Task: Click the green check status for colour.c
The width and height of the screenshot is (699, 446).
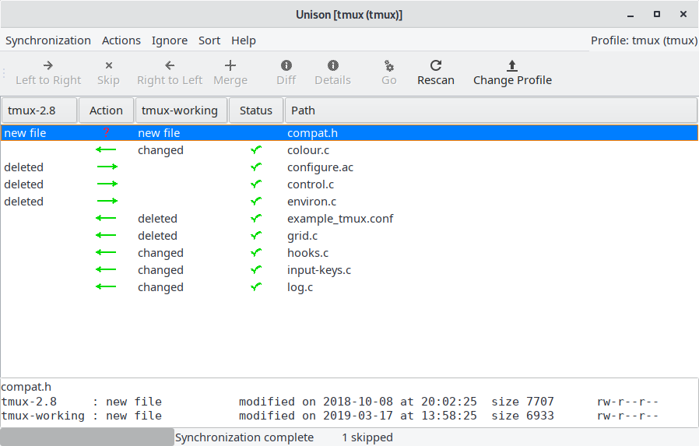Action: pyautogui.click(x=256, y=149)
